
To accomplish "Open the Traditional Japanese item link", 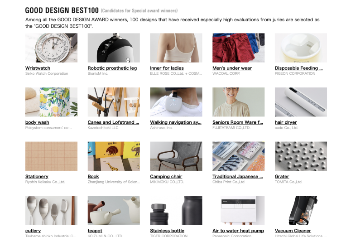I will 237,177.
